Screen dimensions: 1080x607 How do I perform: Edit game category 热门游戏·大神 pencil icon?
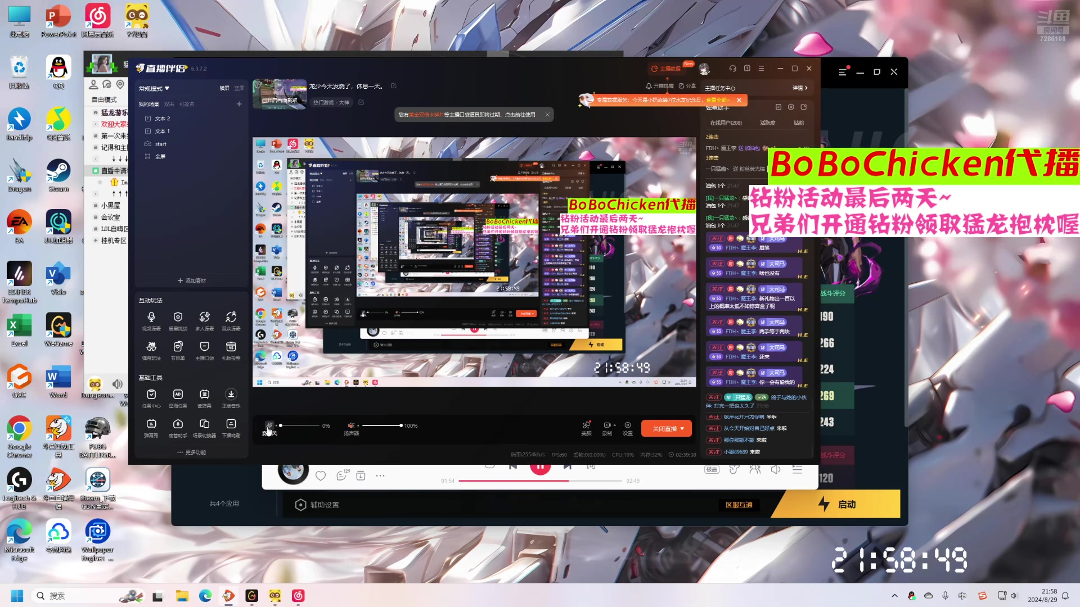click(361, 102)
